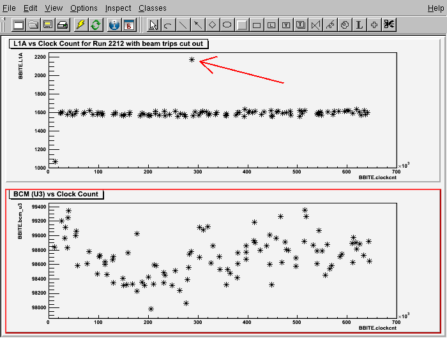Click the Save As disk icon
The height and width of the screenshot is (338, 447).
pyautogui.click(x=48, y=25)
